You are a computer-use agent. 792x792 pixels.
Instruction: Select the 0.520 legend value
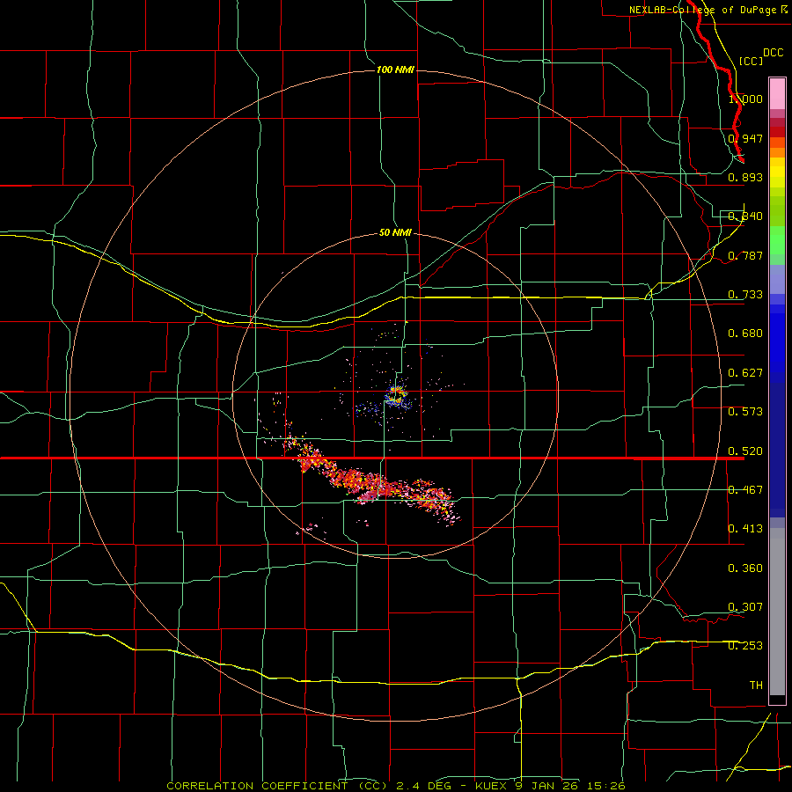745,451
